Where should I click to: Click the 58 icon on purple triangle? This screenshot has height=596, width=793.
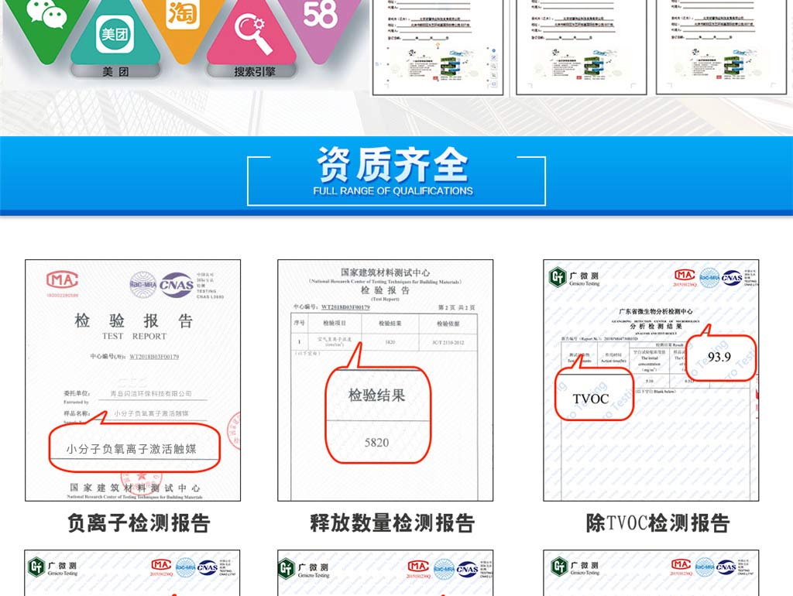tap(321, 13)
